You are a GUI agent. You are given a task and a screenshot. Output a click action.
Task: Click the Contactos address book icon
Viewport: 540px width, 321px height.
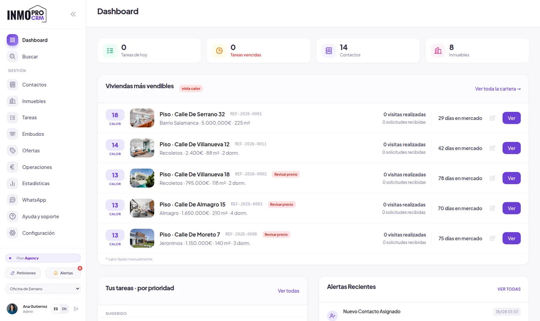click(x=12, y=85)
